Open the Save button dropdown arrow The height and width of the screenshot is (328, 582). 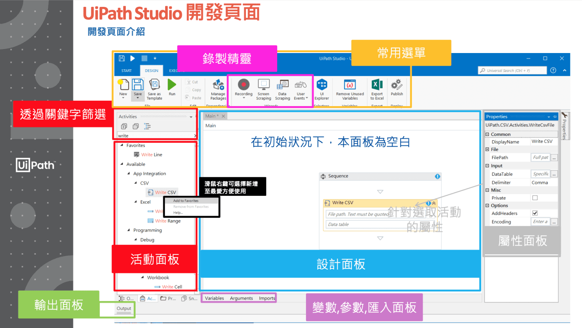pos(137,98)
